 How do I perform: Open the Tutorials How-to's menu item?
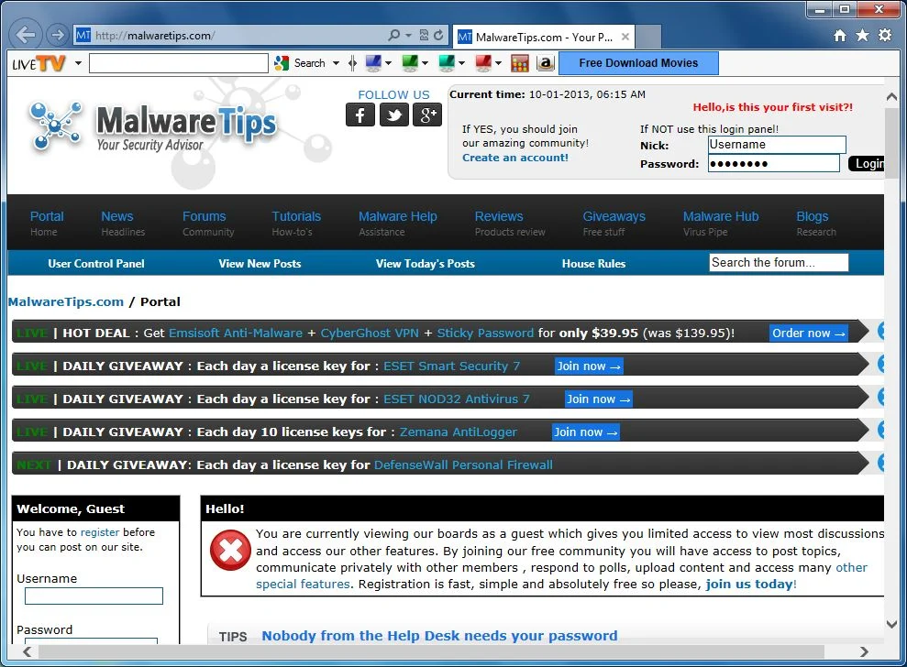point(296,224)
